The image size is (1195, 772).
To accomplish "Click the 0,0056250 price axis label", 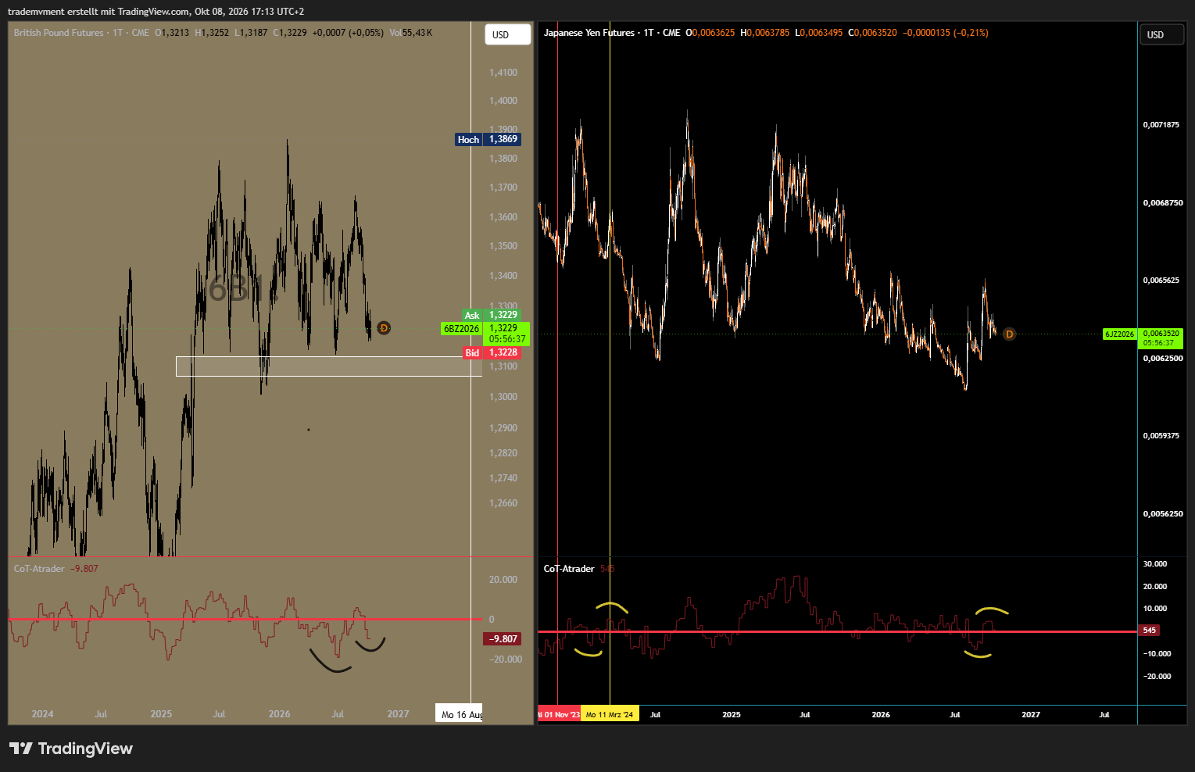I will (1161, 514).
